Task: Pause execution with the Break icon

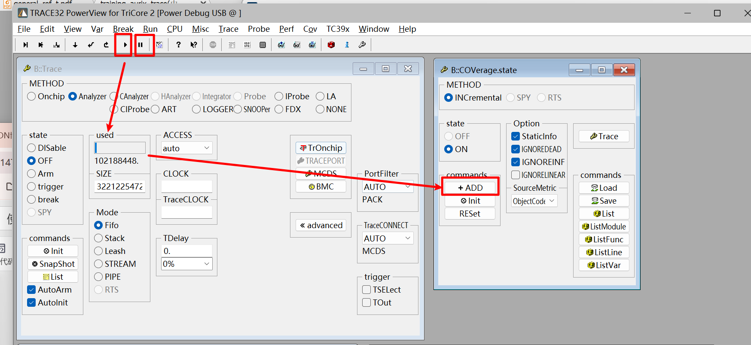Action: [140, 45]
